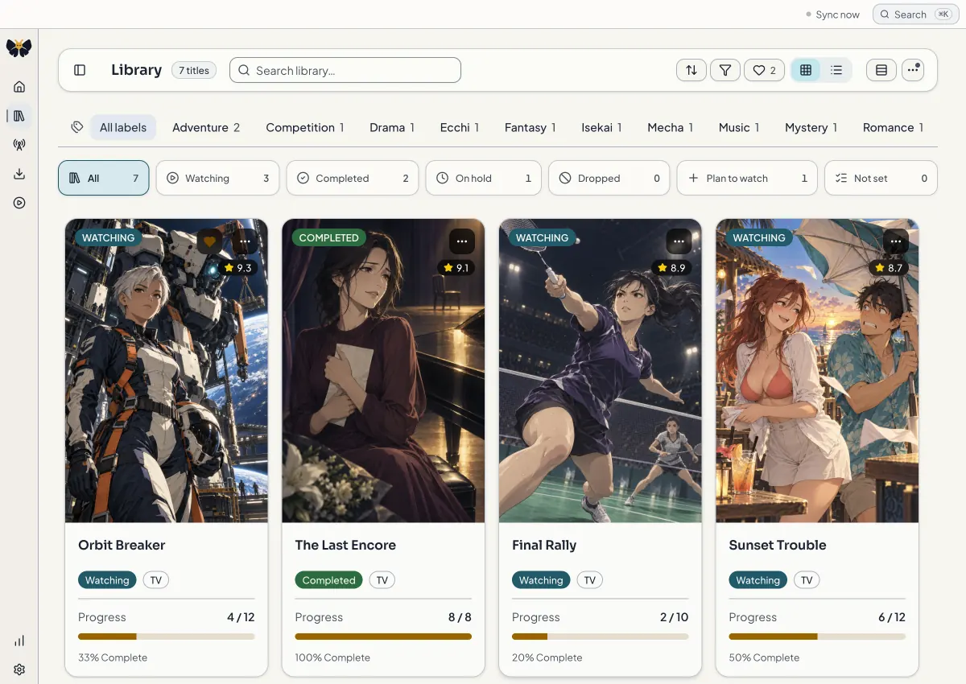Image resolution: width=966 pixels, height=684 pixels.
Task: Select the All status filter
Action: [x=104, y=178]
